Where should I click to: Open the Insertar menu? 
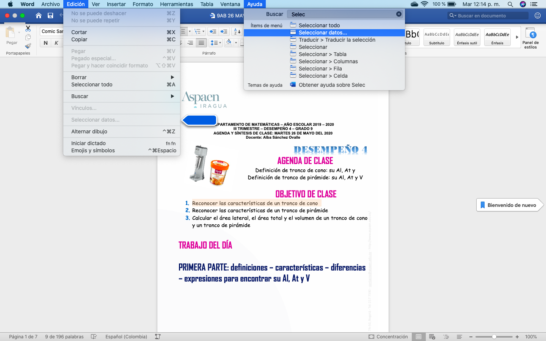pos(116,4)
